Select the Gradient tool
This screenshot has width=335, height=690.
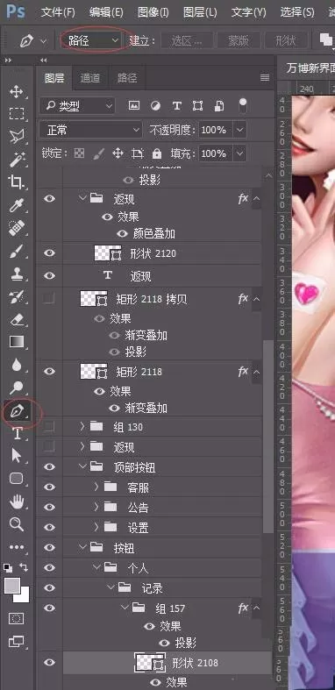pos(17,341)
